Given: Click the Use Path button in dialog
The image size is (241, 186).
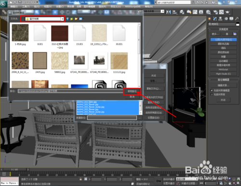Looking at the screenshot, I should coord(132,91).
